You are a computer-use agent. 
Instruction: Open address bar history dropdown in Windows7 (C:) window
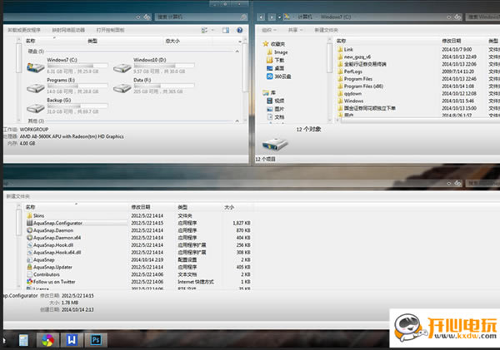(x=449, y=17)
